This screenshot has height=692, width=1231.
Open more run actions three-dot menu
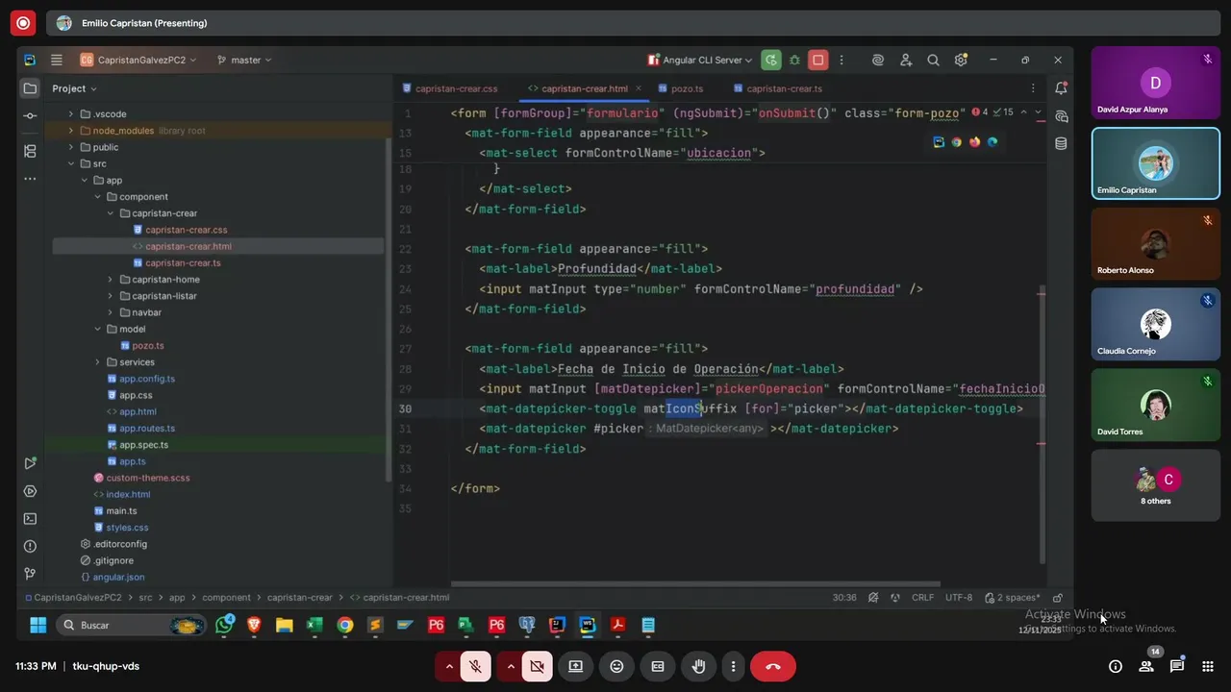(843, 60)
